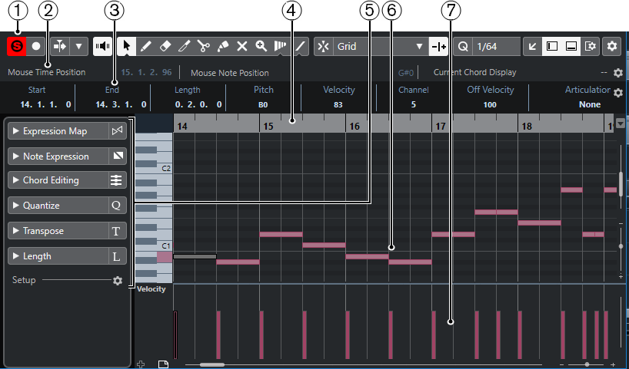Open Set up Window Layout icon
Viewport: 629px width, 369px height.
coord(591,47)
